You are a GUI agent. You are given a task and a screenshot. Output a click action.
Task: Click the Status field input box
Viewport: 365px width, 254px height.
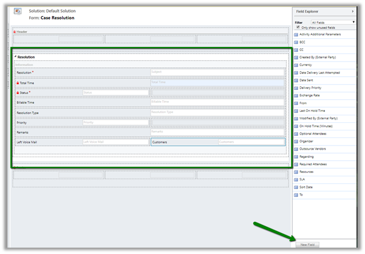point(115,92)
